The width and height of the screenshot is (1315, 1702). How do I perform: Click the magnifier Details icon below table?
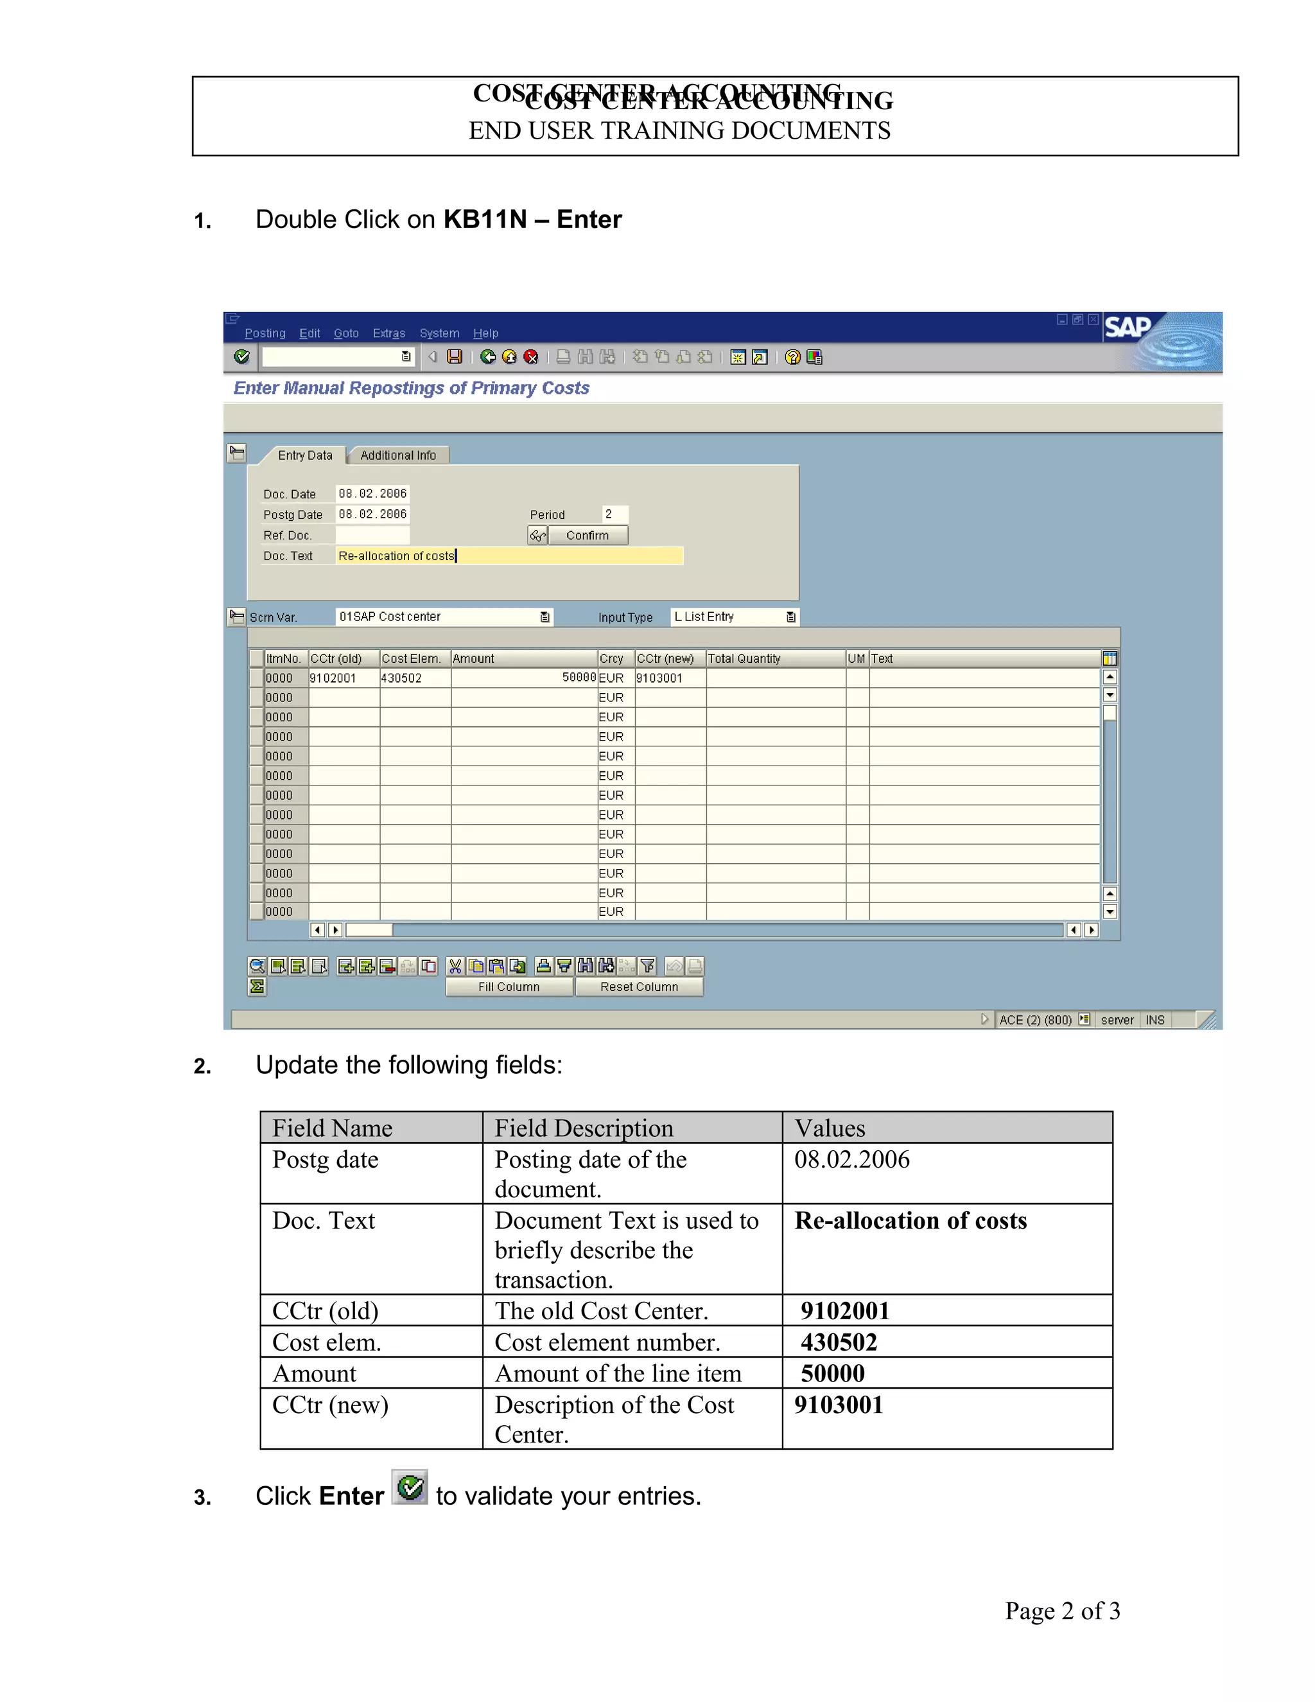[257, 967]
